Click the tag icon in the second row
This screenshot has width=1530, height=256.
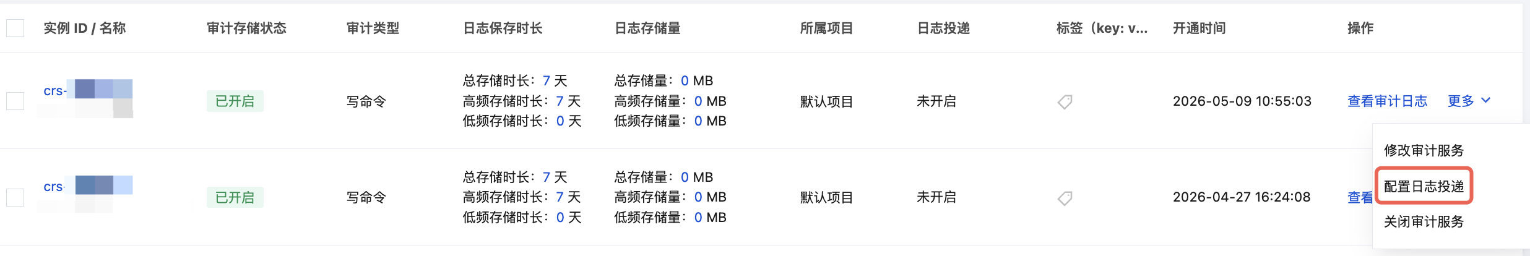[1065, 198]
